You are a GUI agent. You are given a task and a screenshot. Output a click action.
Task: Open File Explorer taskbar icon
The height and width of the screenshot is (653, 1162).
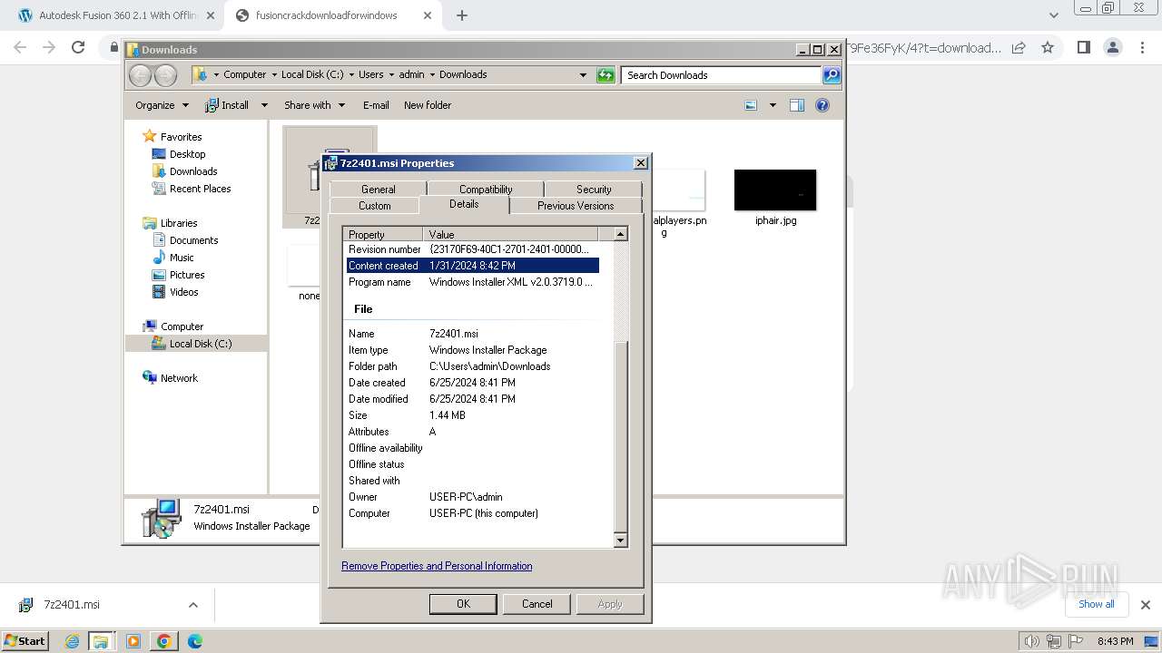(101, 641)
